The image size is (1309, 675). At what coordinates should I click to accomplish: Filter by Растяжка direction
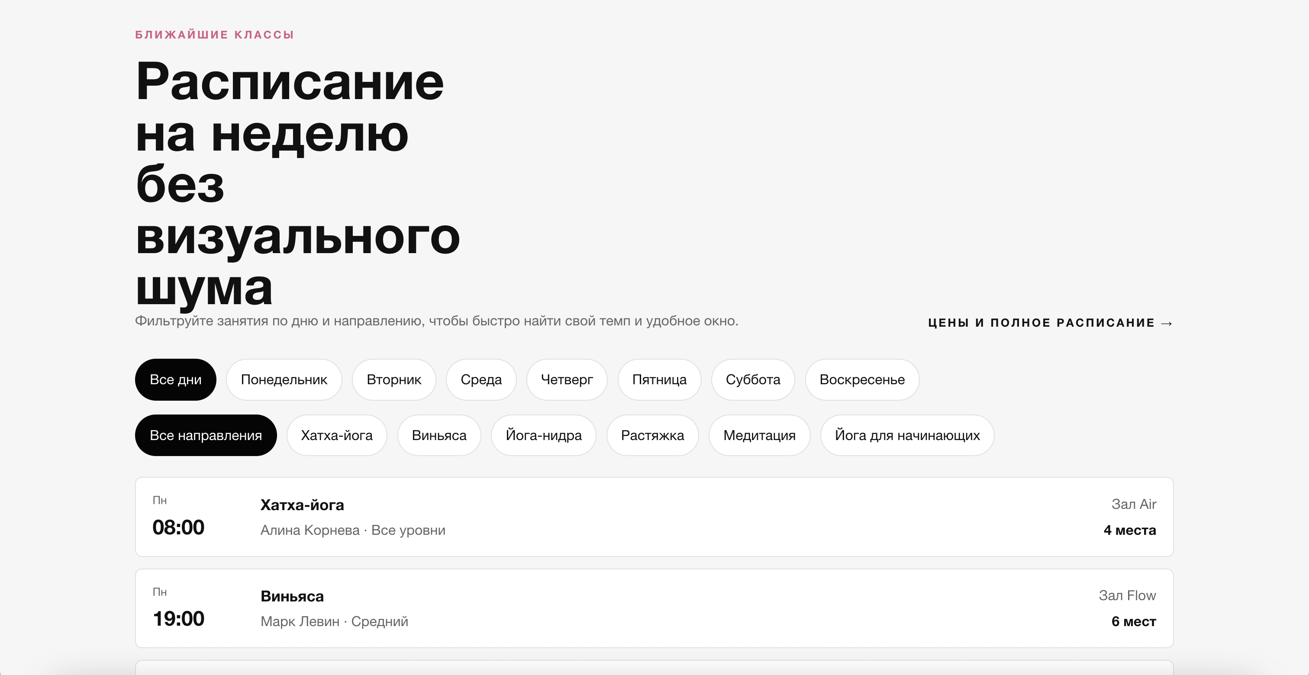pos(652,435)
